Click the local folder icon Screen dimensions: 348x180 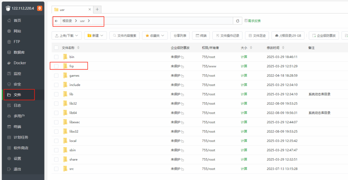(65, 141)
